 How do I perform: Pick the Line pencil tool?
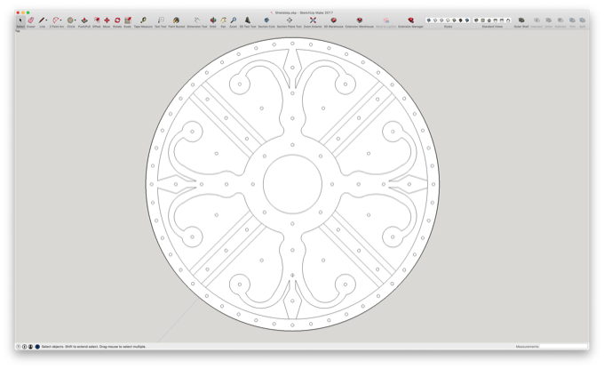coord(42,20)
